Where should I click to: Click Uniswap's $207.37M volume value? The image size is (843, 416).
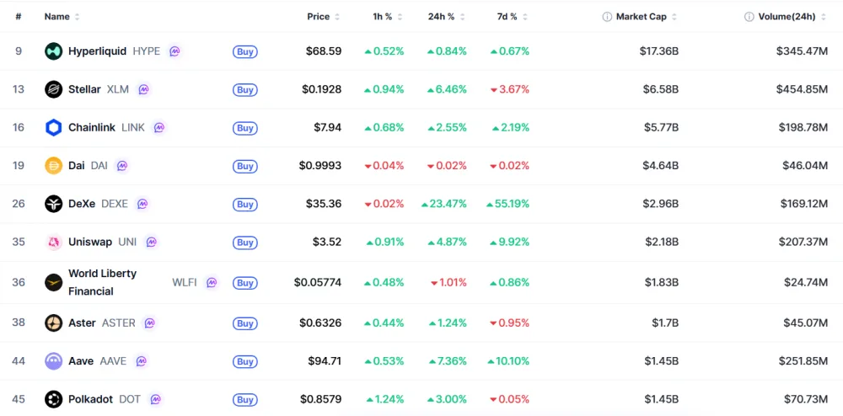(x=803, y=242)
